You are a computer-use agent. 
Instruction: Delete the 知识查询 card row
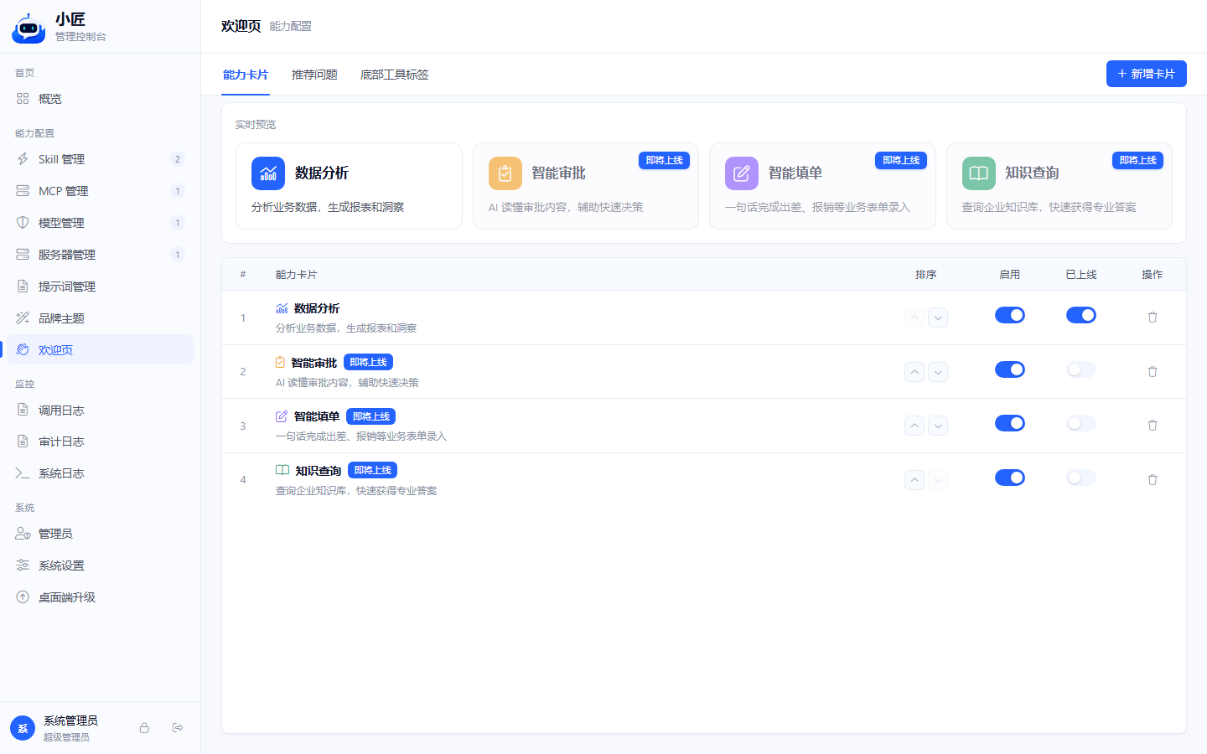1153,480
